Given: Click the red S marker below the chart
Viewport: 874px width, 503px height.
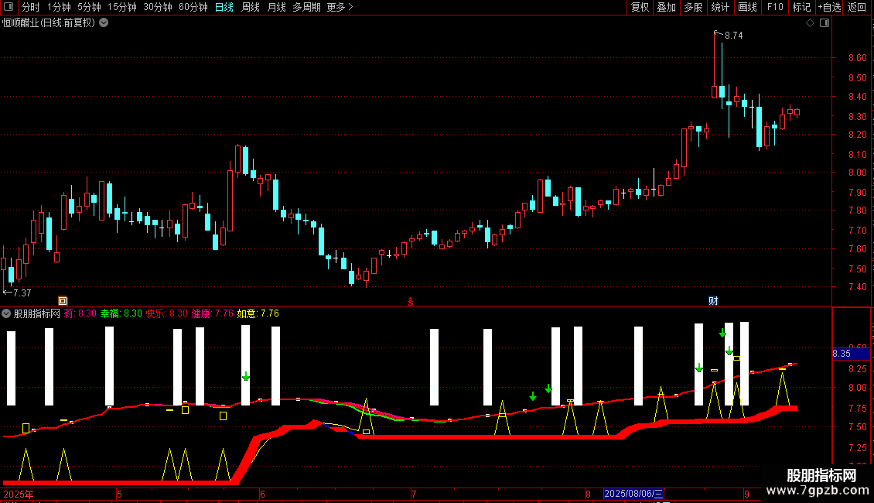Looking at the screenshot, I should [x=411, y=302].
